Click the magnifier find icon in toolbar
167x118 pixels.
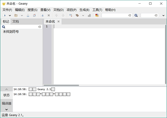point(136,16)
